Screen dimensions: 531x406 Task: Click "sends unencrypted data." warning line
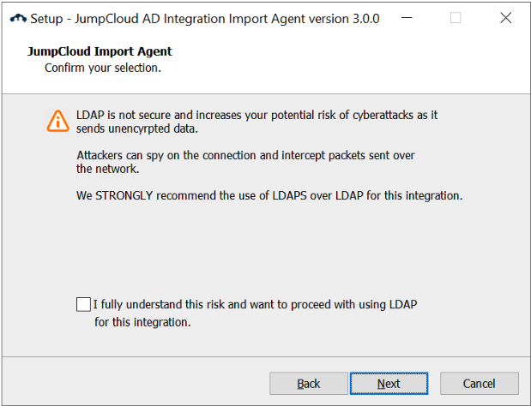136,128
